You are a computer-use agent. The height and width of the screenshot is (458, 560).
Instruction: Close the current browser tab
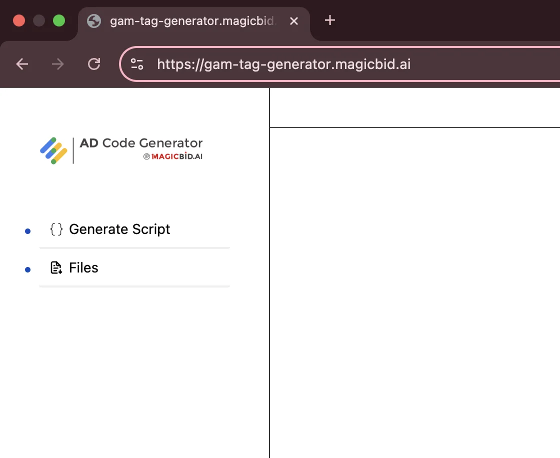(x=294, y=21)
